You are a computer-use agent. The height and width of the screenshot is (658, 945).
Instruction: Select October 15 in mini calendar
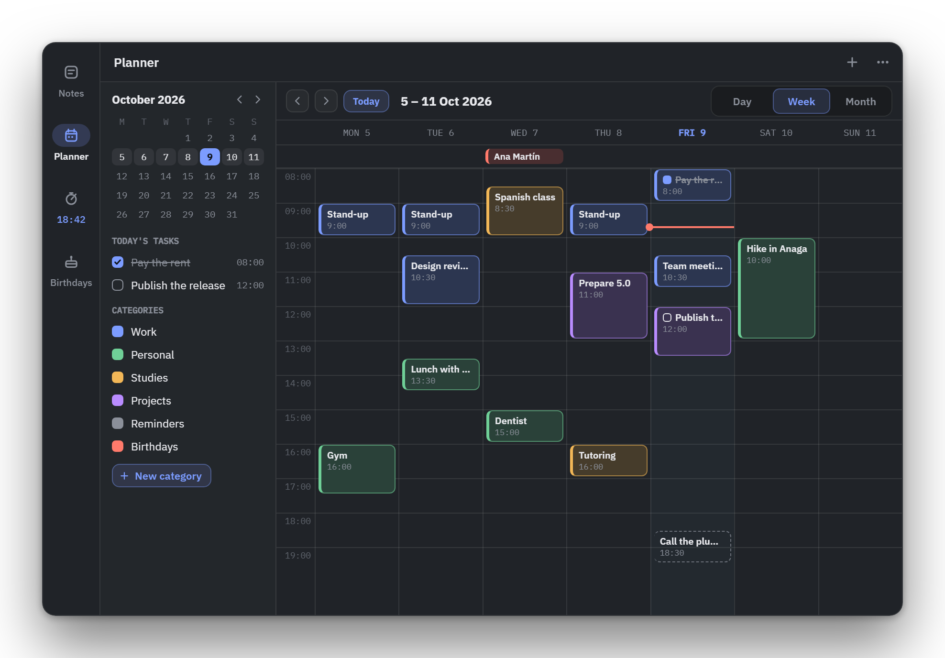pos(188,176)
